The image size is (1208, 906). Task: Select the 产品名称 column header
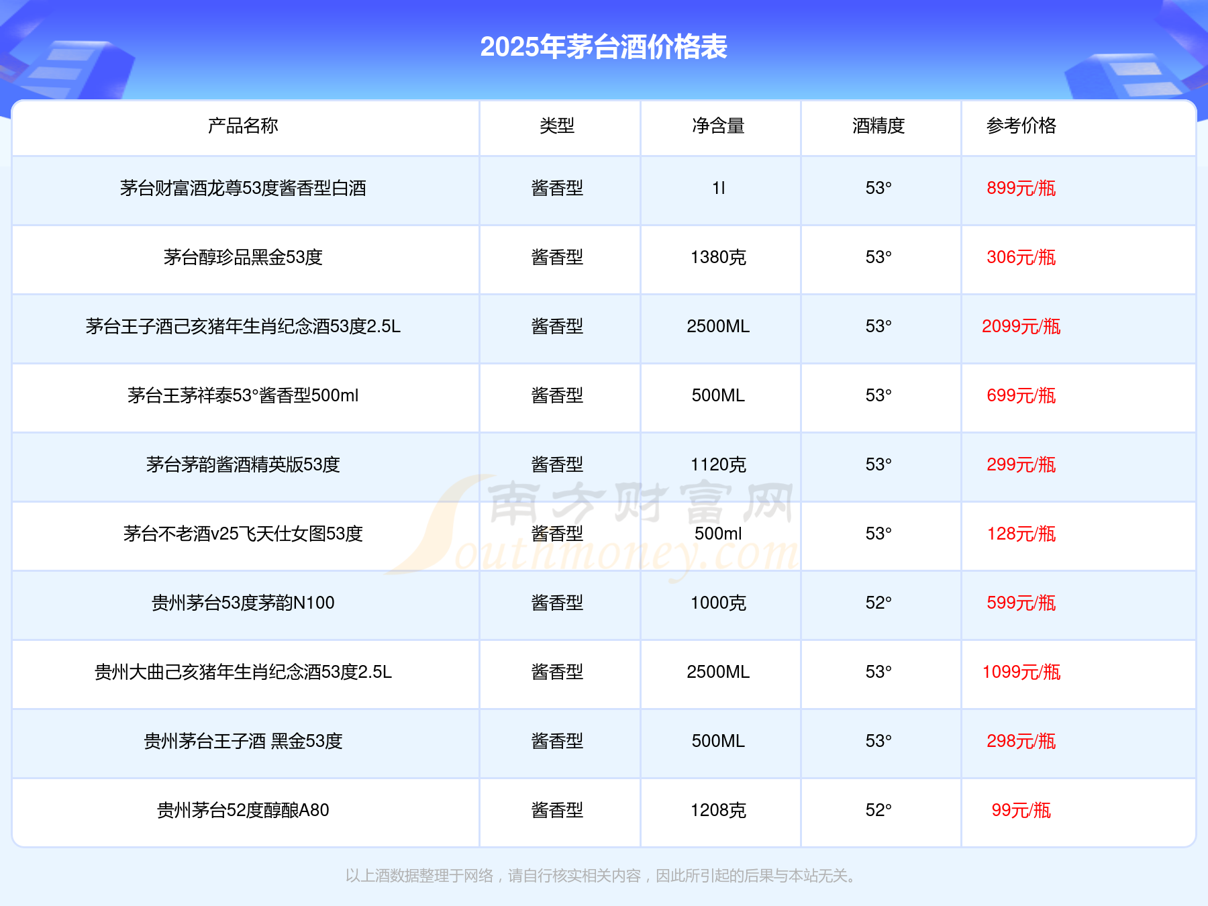coord(243,125)
